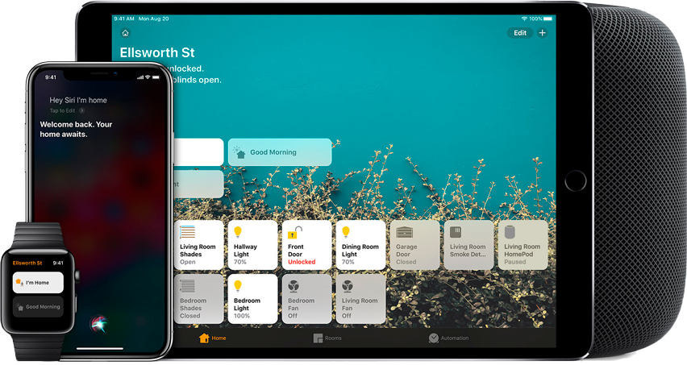Tap 'Hey Siri I'm home' text on iPhone
Screen dimensions: 687x365
(x=78, y=100)
